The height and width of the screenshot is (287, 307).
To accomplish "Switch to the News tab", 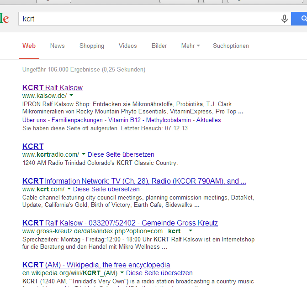I will pyautogui.click(x=58, y=46).
